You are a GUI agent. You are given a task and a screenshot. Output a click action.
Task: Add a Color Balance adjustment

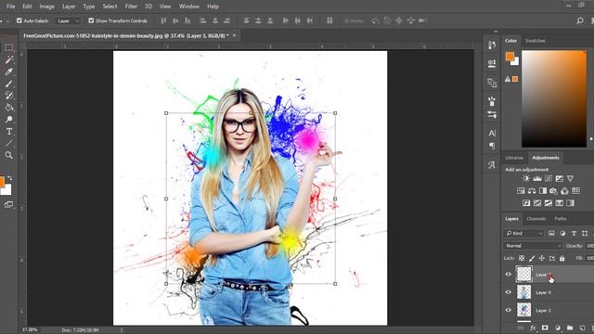[x=532, y=190]
